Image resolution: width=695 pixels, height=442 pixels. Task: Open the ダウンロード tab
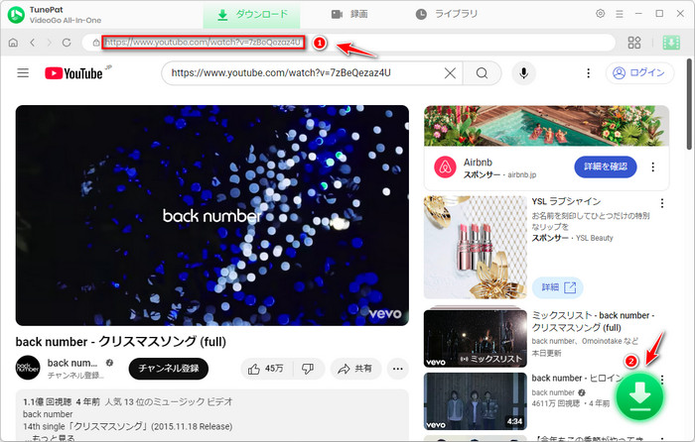(x=252, y=15)
